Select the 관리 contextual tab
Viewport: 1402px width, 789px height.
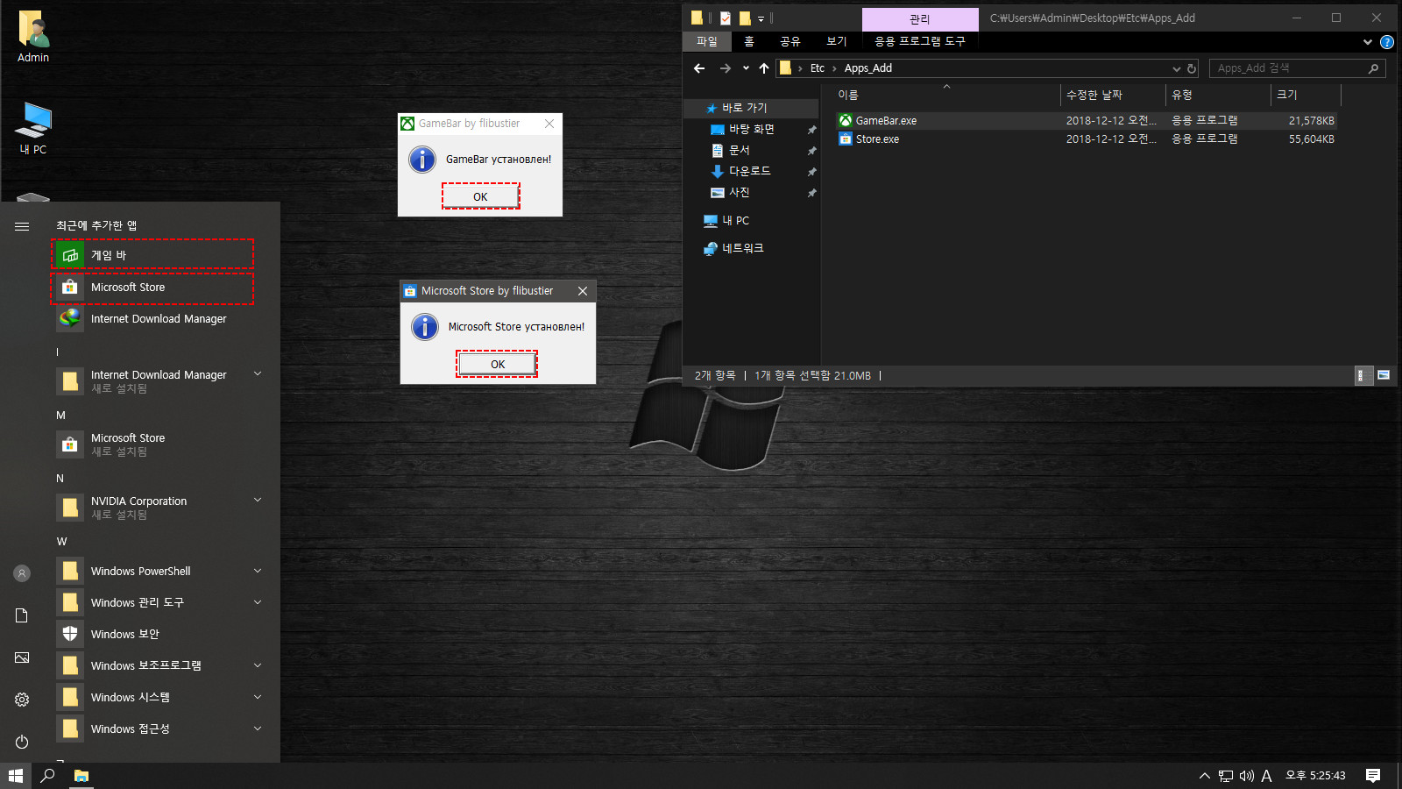[920, 18]
